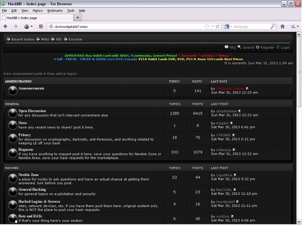View latest post icon next to Optimus Crime

247,88
